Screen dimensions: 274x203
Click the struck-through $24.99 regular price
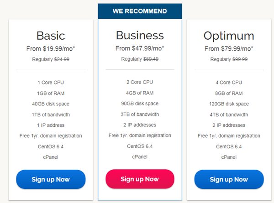coord(62,59)
